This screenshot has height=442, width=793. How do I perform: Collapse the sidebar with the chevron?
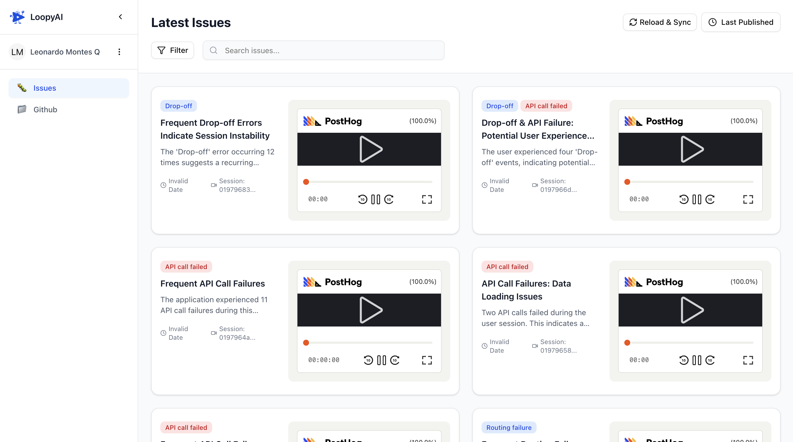[x=120, y=17]
